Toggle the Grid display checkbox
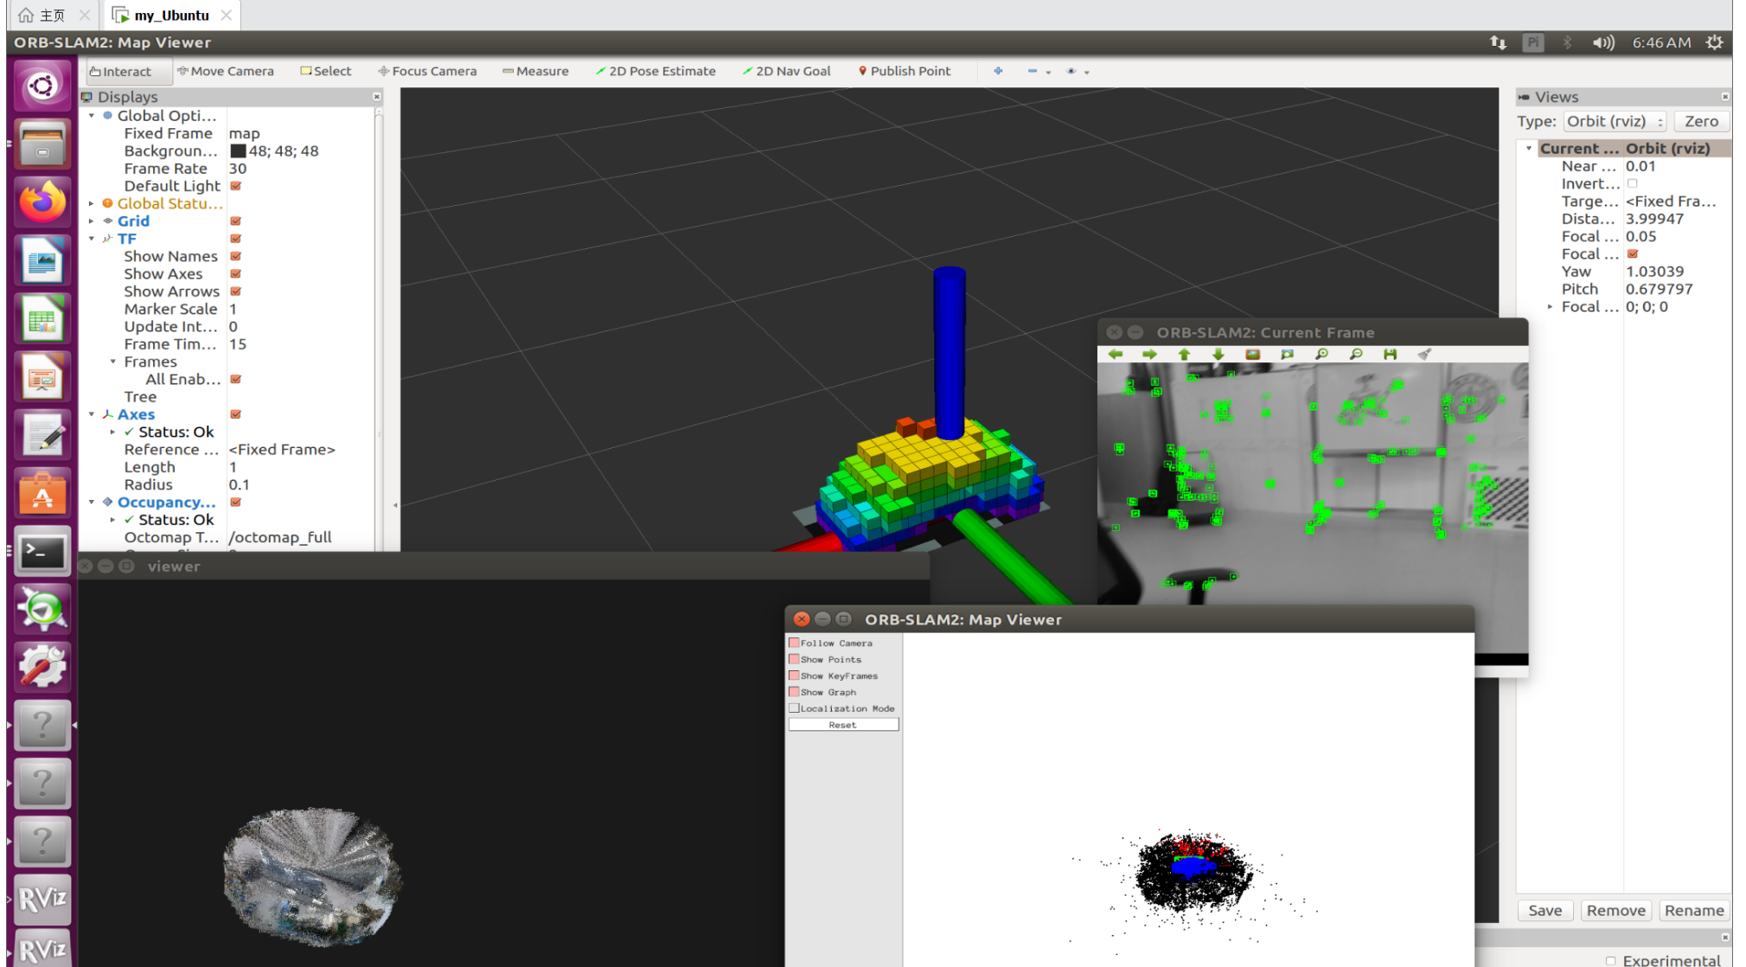The height and width of the screenshot is (967, 1746). [235, 221]
